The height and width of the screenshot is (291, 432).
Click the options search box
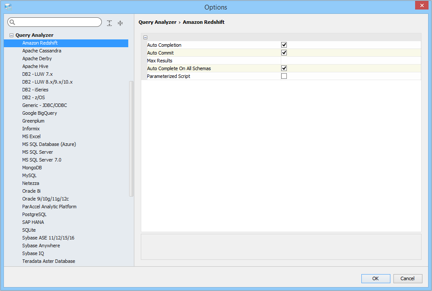pyautogui.click(x=55, y=22)
